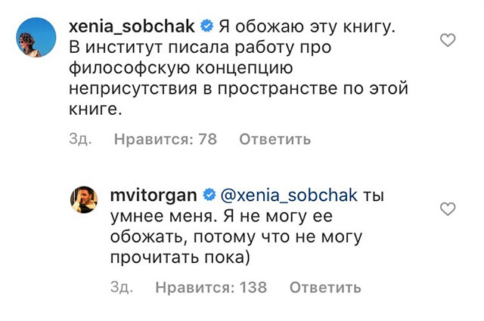This screenshot has width=484, height=321.
Task: Open the xenia_sobchak username link
Action: (132, 28)
